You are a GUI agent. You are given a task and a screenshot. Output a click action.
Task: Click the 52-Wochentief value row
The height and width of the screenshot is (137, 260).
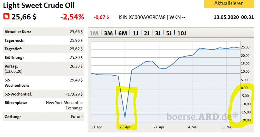pyautogui.click(x=44, y=94)
